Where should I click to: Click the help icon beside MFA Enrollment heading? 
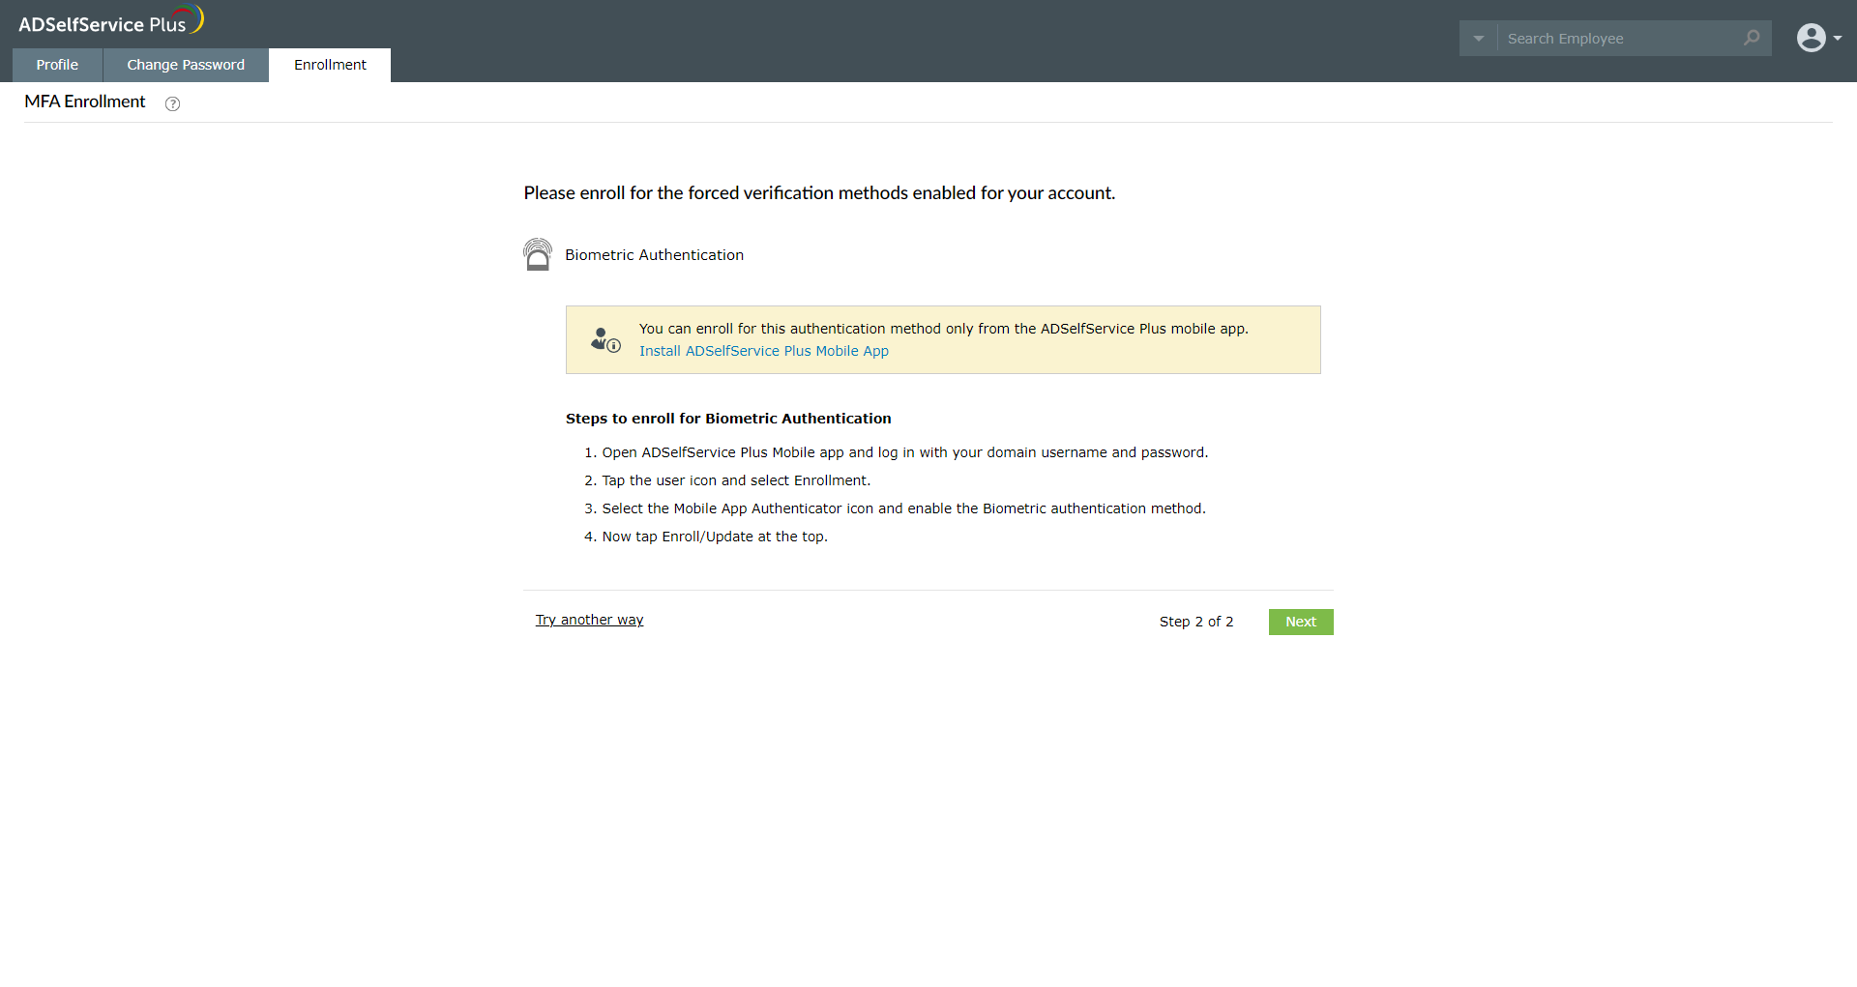click(172, 103)
